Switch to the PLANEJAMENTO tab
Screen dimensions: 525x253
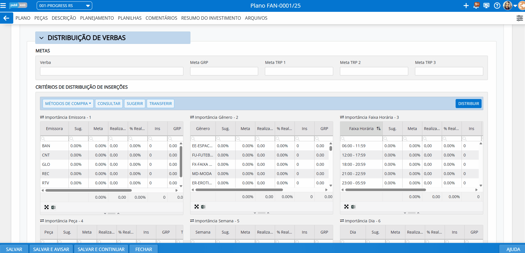point(97,18)
